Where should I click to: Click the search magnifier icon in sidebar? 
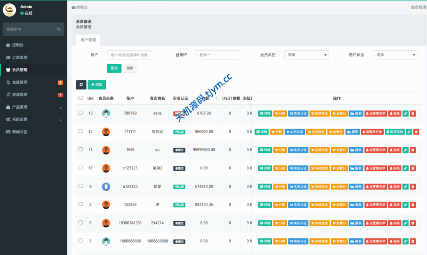(58, 29)
